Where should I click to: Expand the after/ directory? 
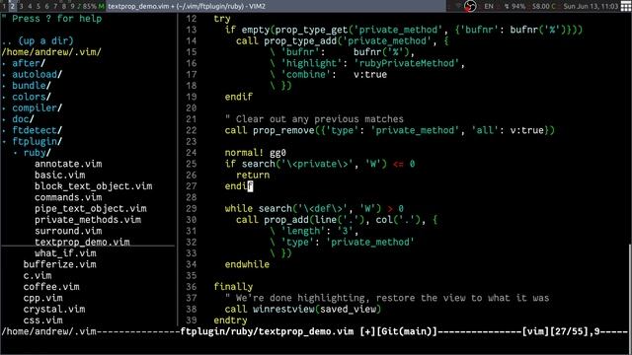[29, 63]
